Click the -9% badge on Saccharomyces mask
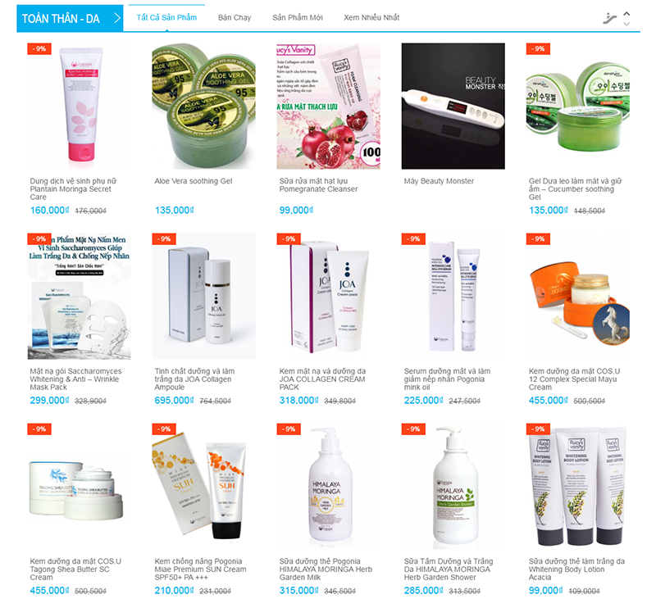Image resolution: width=656 pixels, height=599 pixels. point(39,238)
